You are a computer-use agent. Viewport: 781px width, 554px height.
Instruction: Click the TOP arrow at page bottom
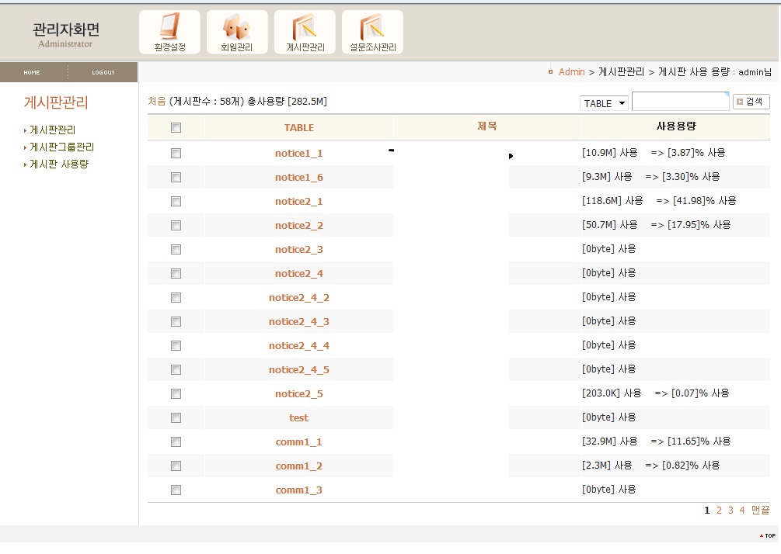coord(767,535)
